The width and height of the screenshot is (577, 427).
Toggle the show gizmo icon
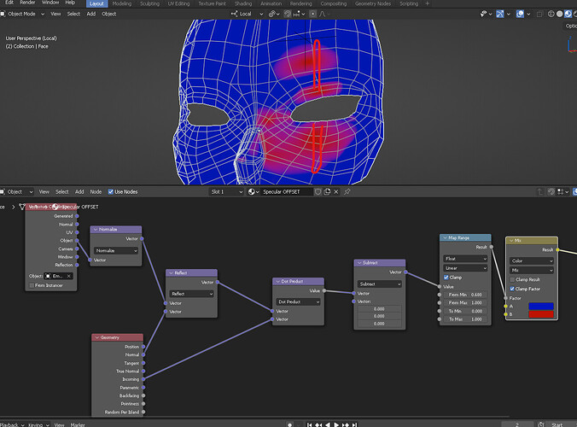(x=499, y=14)
